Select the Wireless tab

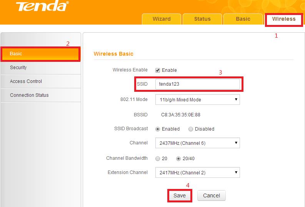[284, 19]
